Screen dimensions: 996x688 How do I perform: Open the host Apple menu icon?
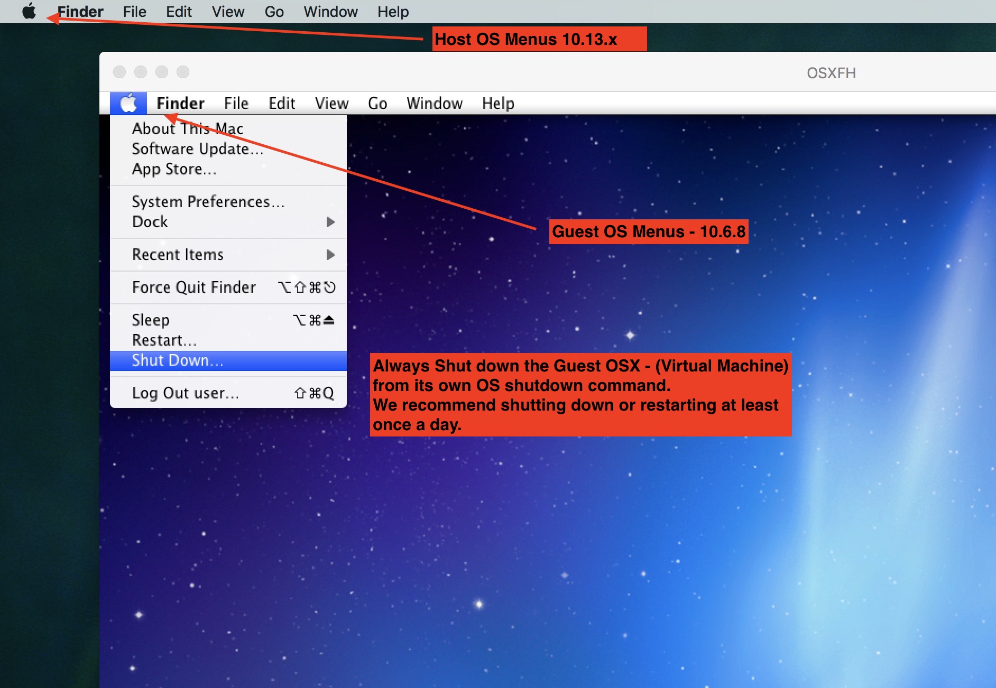[x=29, y=11]
